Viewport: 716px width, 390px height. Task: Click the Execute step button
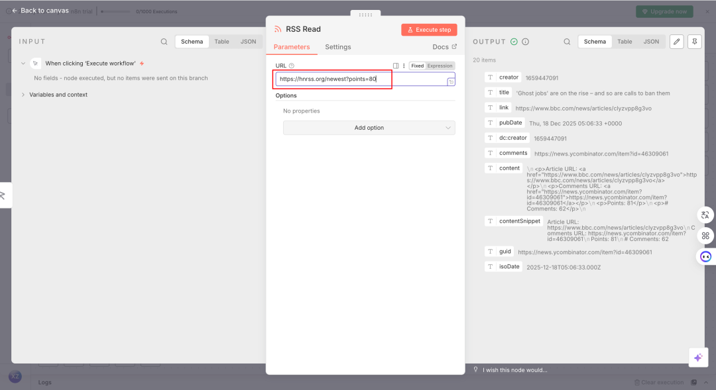429,30
